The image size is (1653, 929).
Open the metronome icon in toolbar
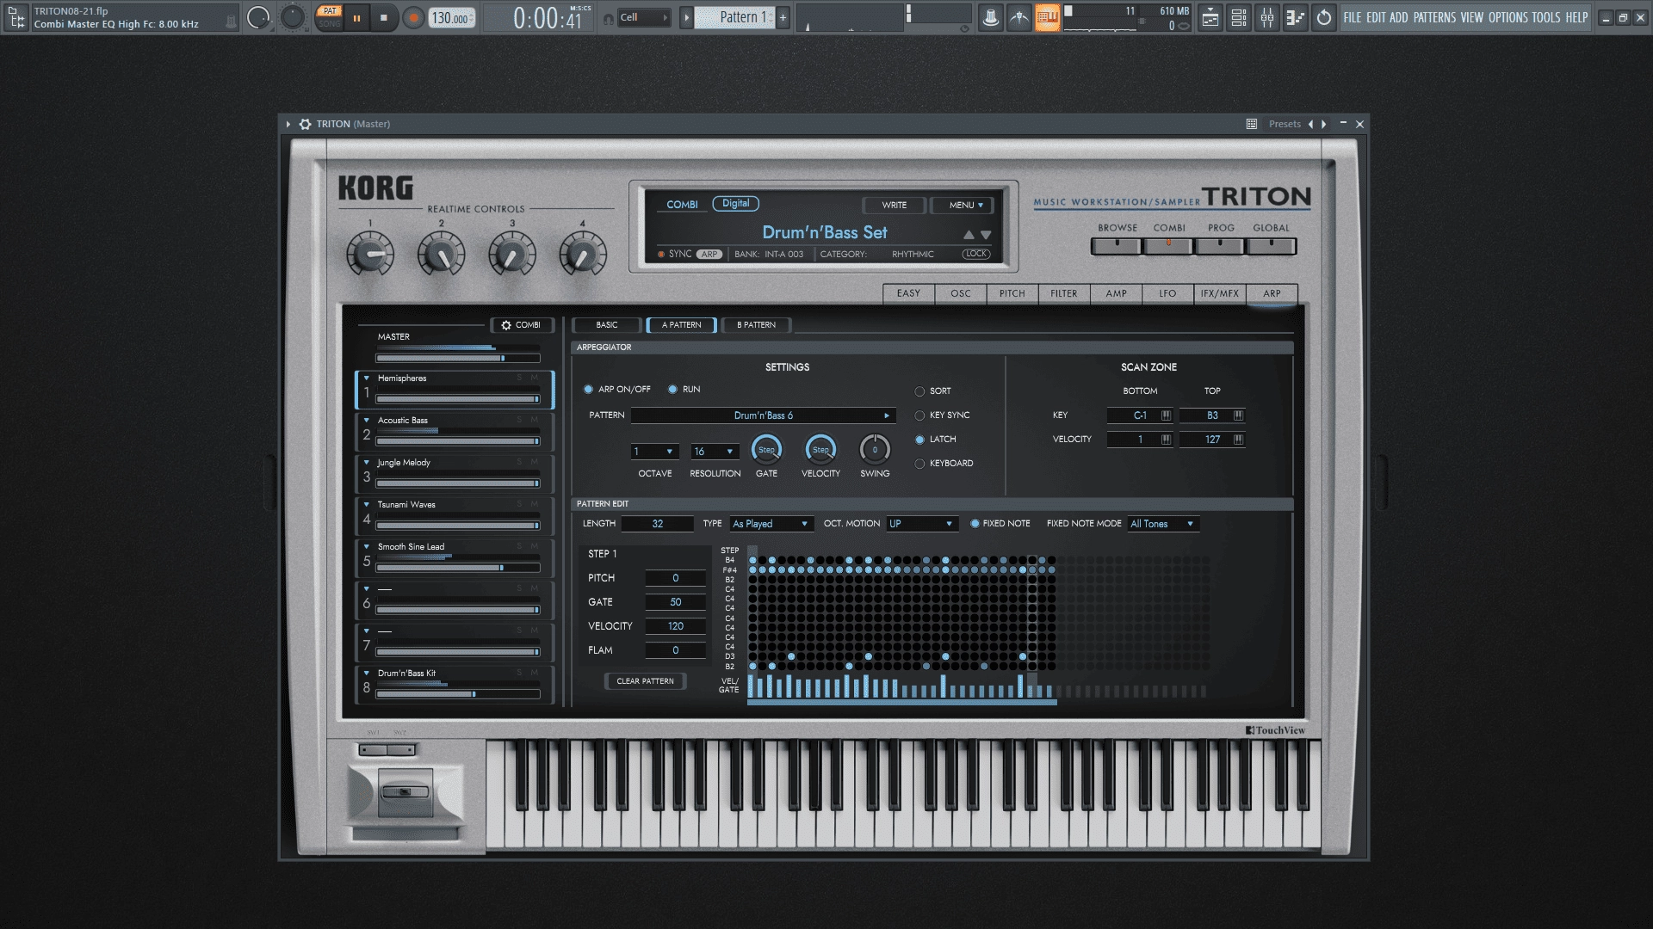coord(991,17)
